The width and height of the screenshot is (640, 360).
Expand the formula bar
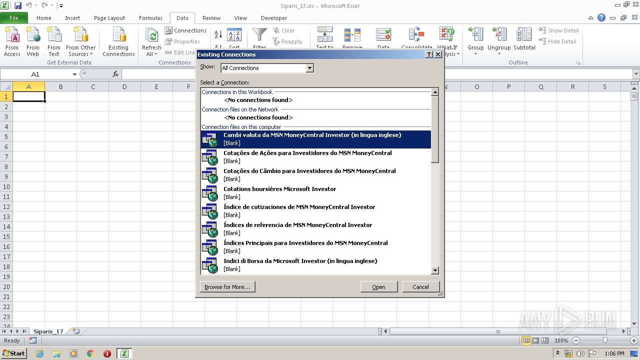click(635, 74)
